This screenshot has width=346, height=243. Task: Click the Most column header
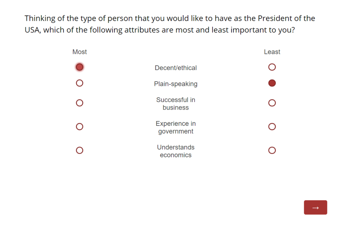tap(80, 52)
